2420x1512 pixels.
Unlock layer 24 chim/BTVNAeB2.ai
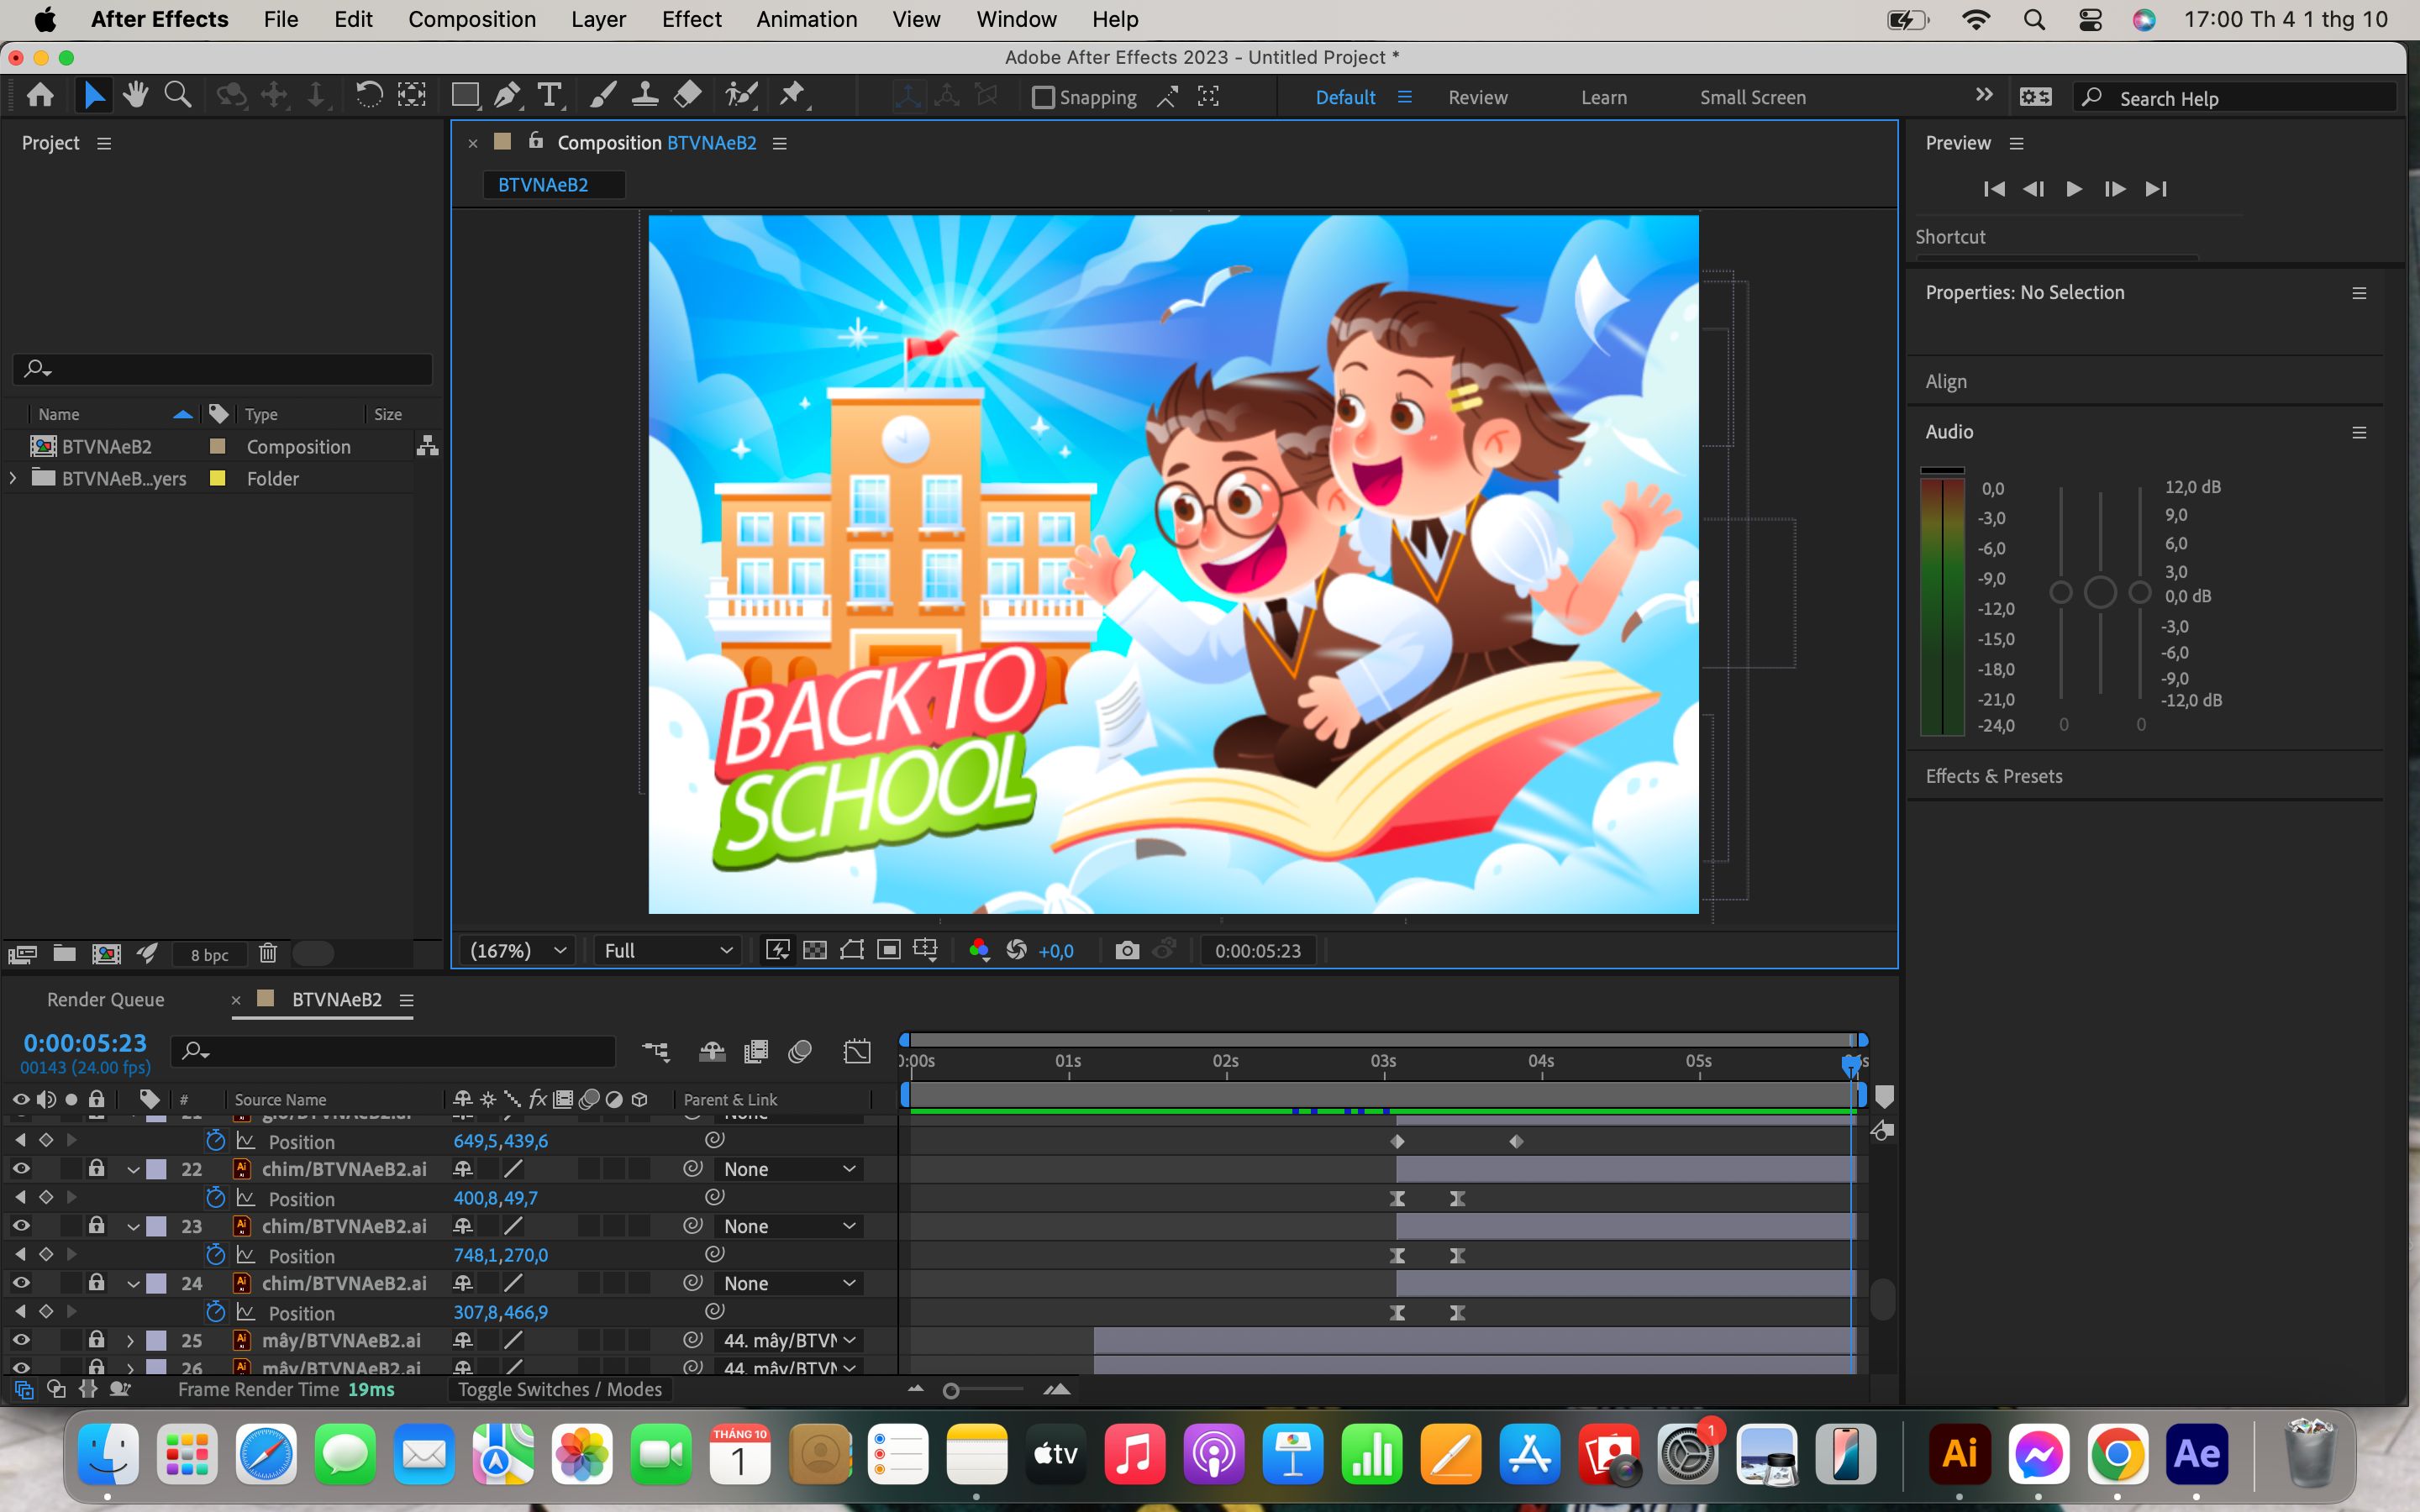point(96,1282)
